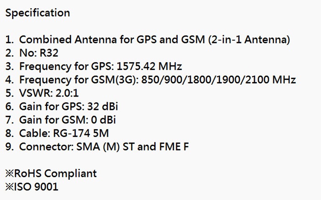Click the ※ symbol before RoHS Compliant
The image size is (321, 200).
coord(10,174)
